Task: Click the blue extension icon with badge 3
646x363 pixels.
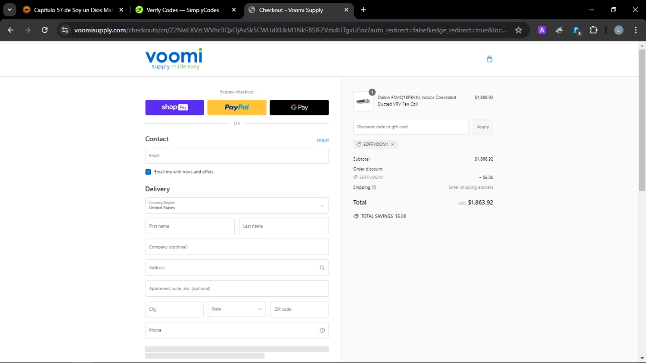Action: pos(577,30)
